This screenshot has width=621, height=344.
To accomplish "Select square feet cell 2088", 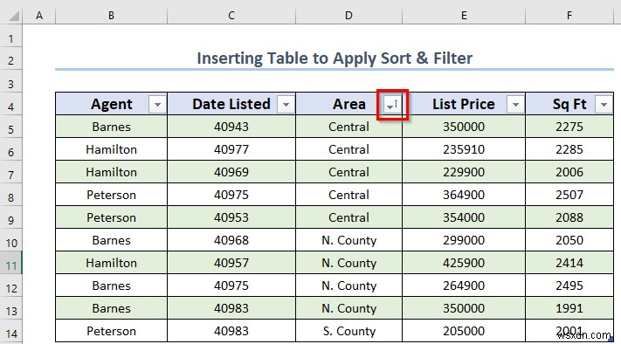I will [x=569, y=217].
